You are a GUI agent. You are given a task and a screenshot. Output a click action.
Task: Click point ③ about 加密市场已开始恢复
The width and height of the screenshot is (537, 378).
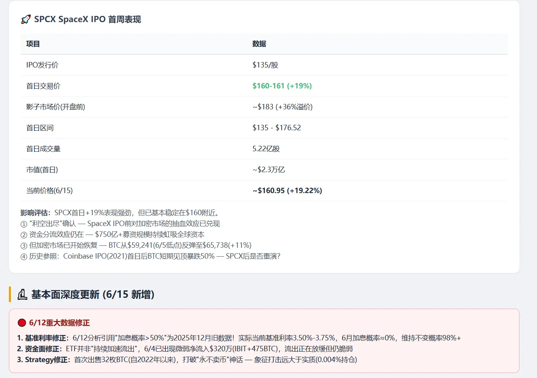tap(136, 245)
